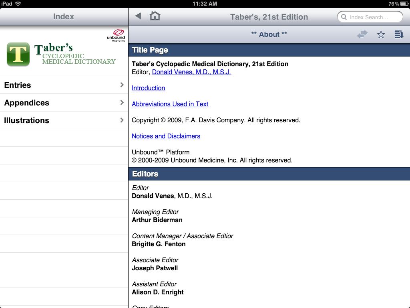Expand Illustrations chevron
The height and width of the screenshot is (308, 410).
point(122,120)
